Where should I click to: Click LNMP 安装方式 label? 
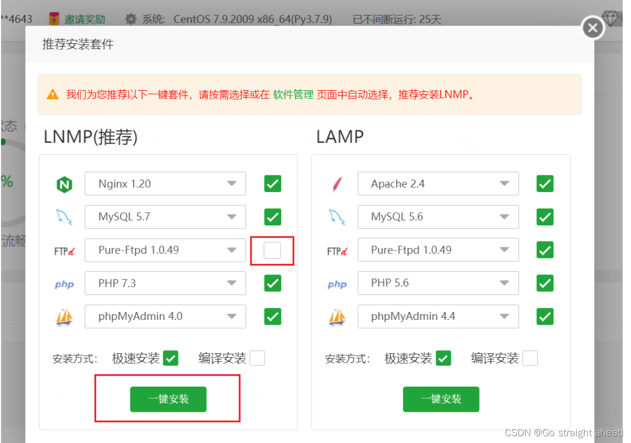(x=75, y=359)
